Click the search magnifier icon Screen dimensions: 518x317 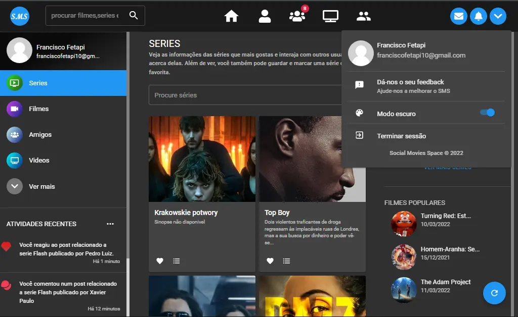click(134, 15)
